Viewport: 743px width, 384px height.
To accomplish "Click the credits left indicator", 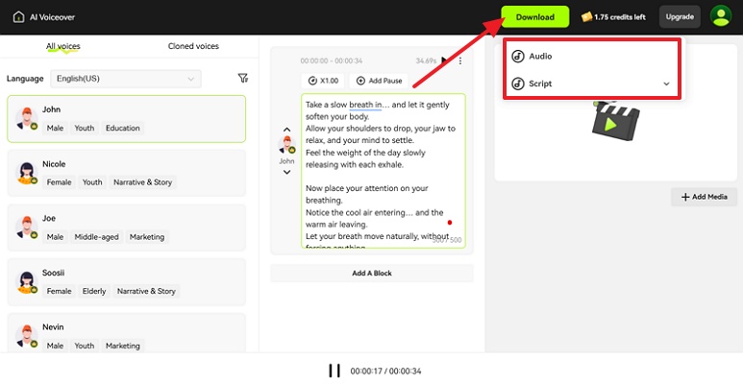I will click(614, 16).
